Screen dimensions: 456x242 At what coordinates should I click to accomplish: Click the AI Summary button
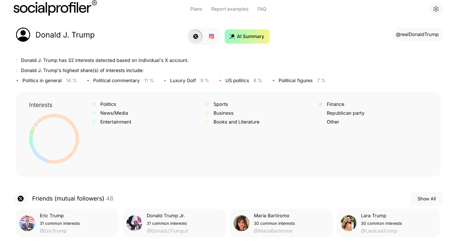coord(247,36)
